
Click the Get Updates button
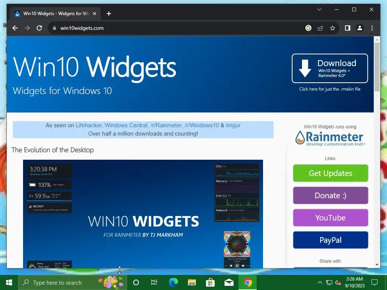pos(330,173)
